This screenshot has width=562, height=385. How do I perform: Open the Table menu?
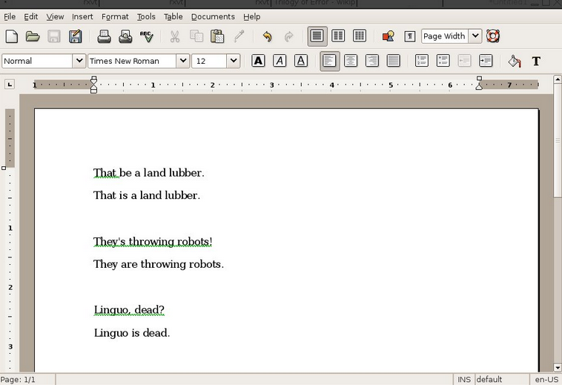173,16
